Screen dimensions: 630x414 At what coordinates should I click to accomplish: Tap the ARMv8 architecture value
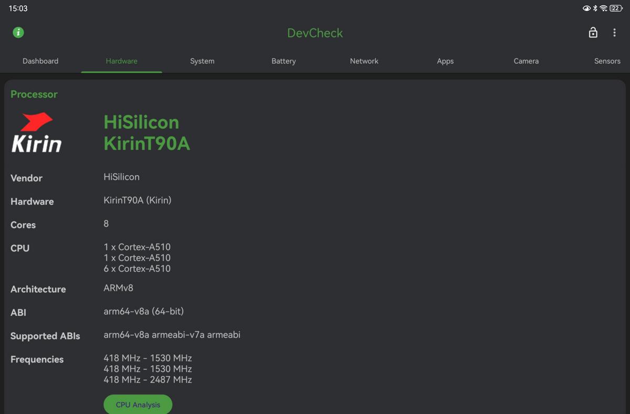coord(118,288)
